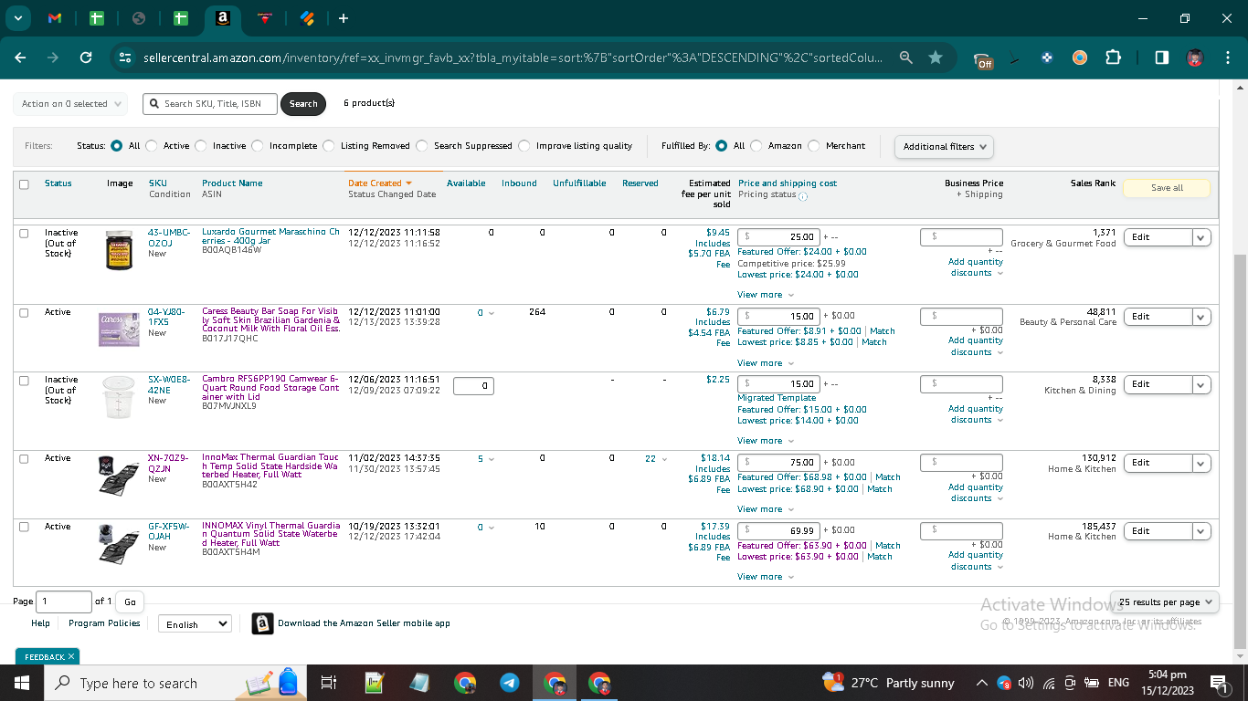Open the Windows Start menu
Screen dimensions: 1248x701
(x=22, y=683)
